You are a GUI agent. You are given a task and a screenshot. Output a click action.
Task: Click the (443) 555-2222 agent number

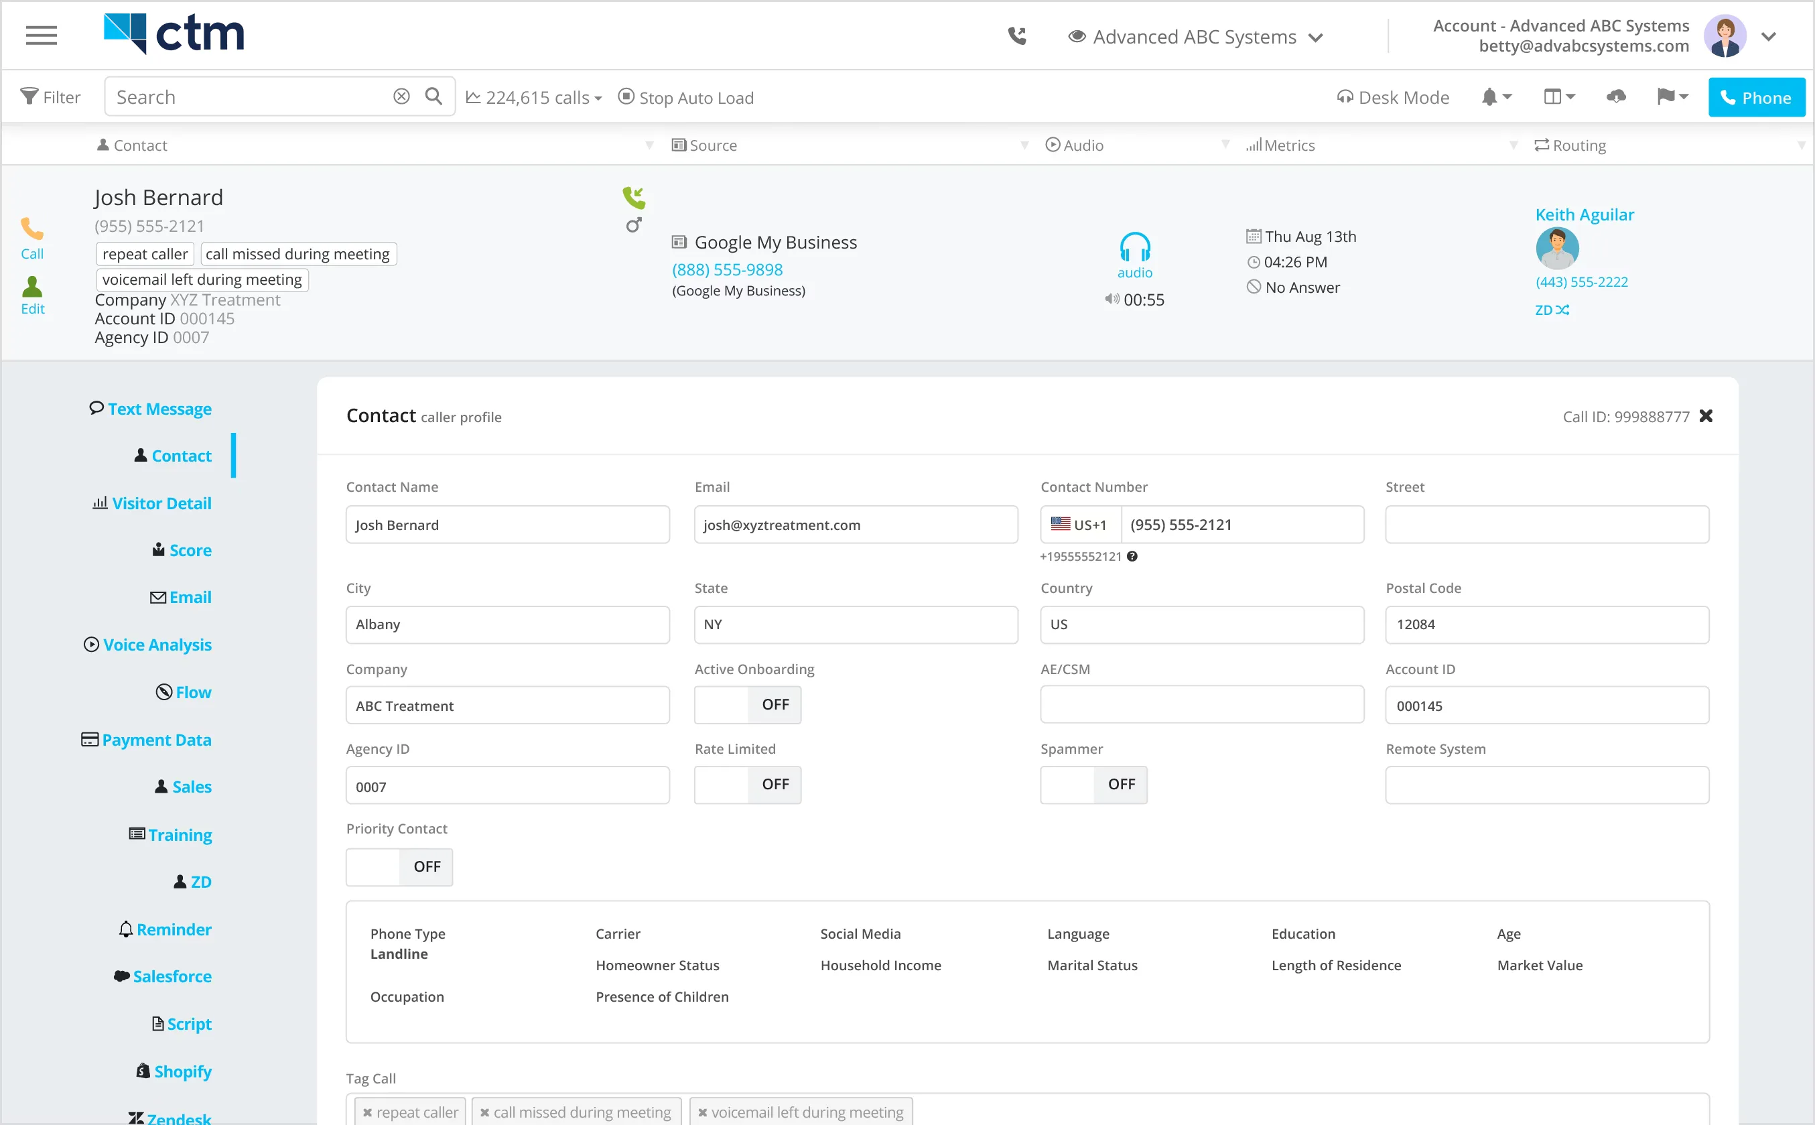coord(1581,282)
